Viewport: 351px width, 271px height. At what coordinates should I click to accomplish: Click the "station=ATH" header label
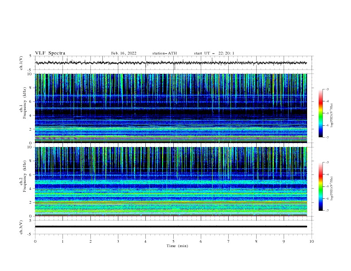164,53
